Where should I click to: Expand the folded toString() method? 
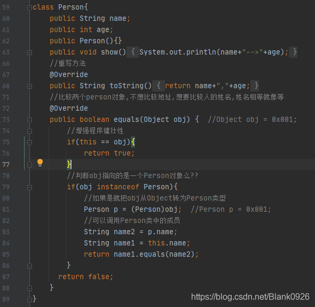(29, 86)
